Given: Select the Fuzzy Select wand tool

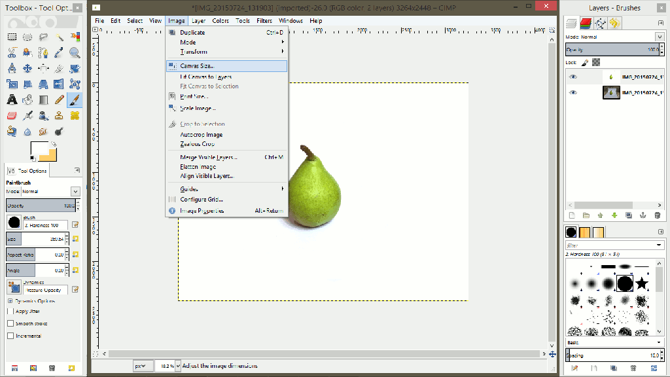Looking at the screenshot, I should coord(59,37).
